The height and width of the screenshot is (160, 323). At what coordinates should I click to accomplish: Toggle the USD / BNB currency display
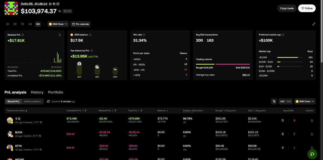pos(286,101)
